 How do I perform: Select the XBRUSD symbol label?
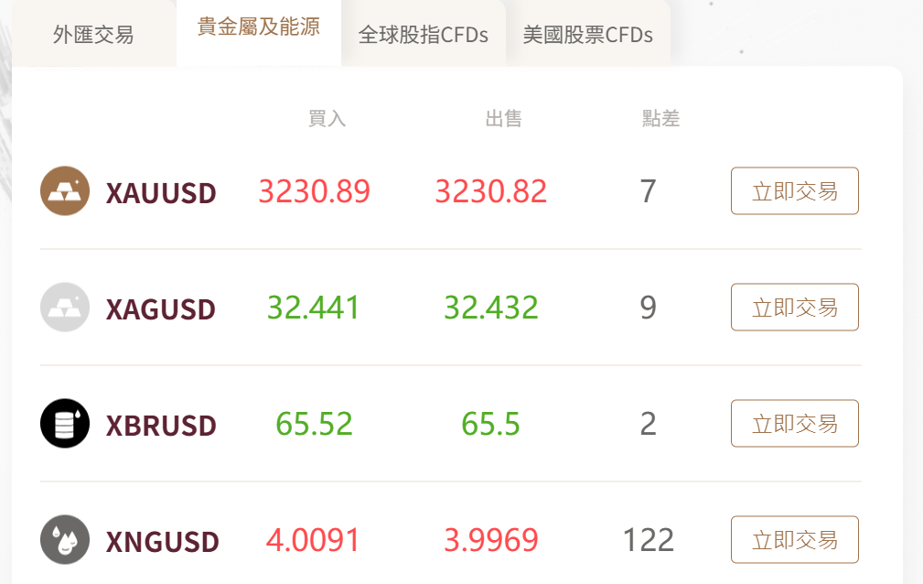(161, 425)
